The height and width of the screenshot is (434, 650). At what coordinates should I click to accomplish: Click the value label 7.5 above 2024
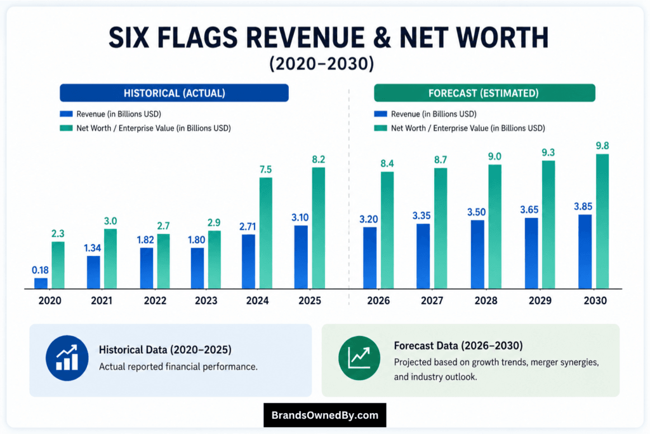(266, 169)
